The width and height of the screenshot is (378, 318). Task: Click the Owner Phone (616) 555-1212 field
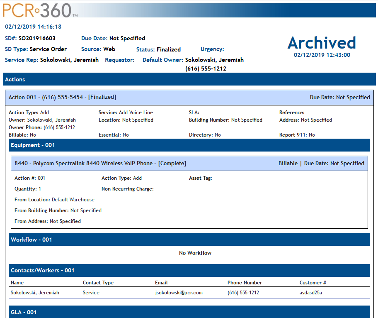[x=42, y=127]
